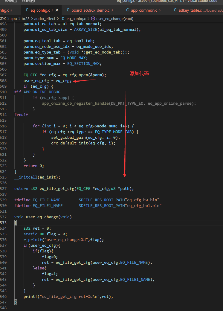Click 'static u8 flag = 0;' line
Screen dimensions: 223x311
(45, 234)
